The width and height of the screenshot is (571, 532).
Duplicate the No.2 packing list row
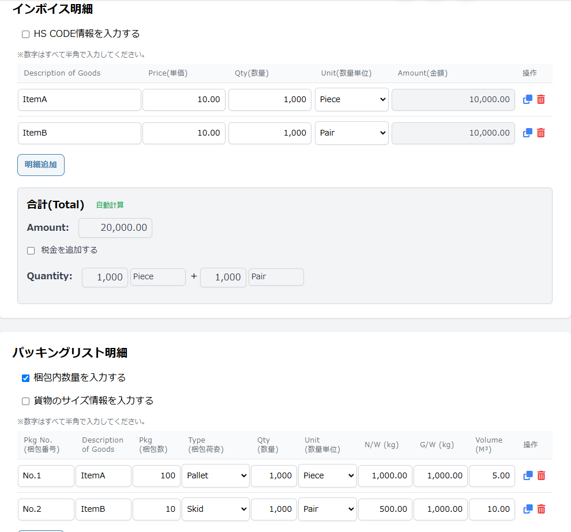coord(528,509)
